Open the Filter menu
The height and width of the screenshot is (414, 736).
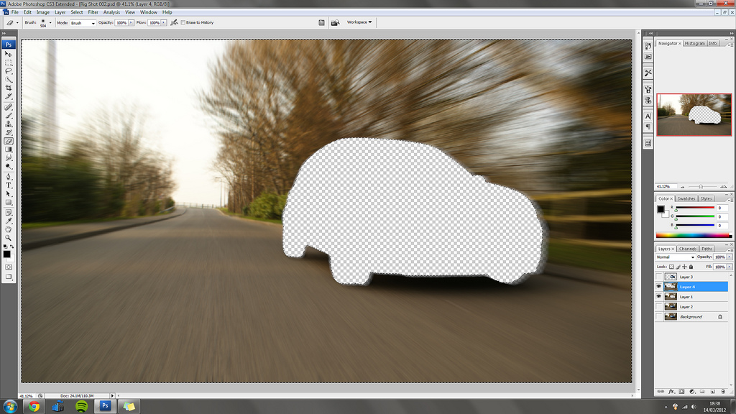[93, 12]
